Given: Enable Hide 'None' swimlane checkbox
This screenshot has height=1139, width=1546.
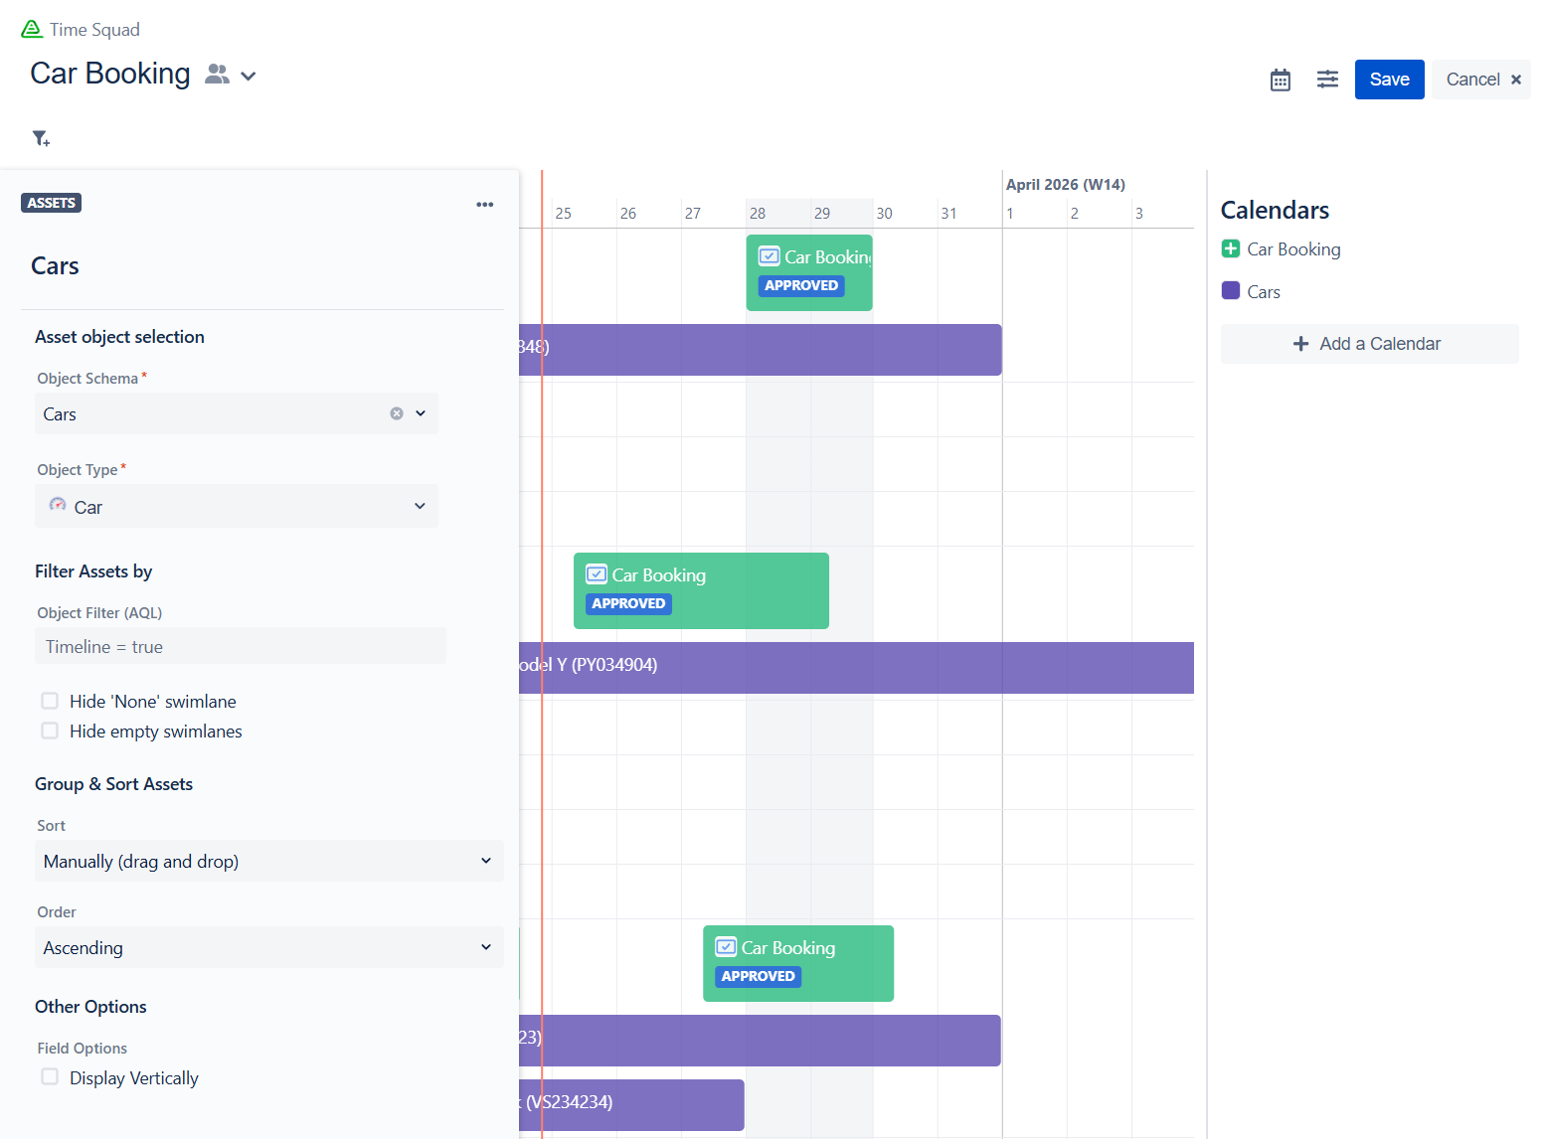Looking at the screenshot, I should tap(50, 701).
